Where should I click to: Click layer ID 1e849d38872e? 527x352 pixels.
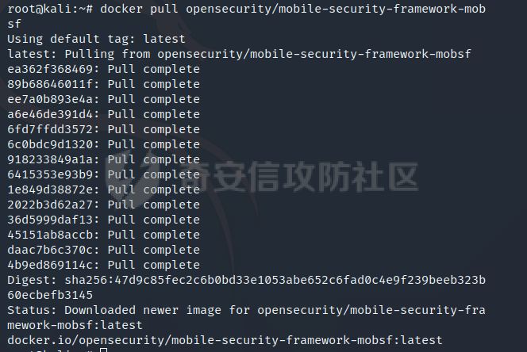click(50, 189)
